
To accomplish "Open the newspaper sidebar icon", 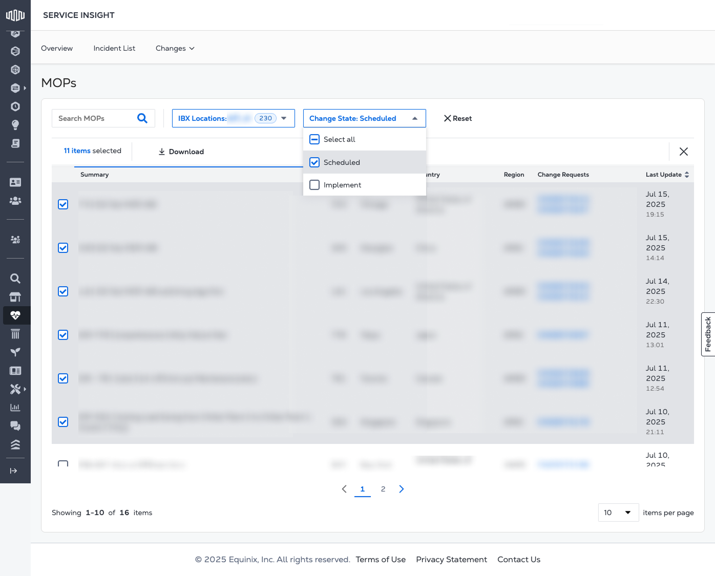I will 15,371.
